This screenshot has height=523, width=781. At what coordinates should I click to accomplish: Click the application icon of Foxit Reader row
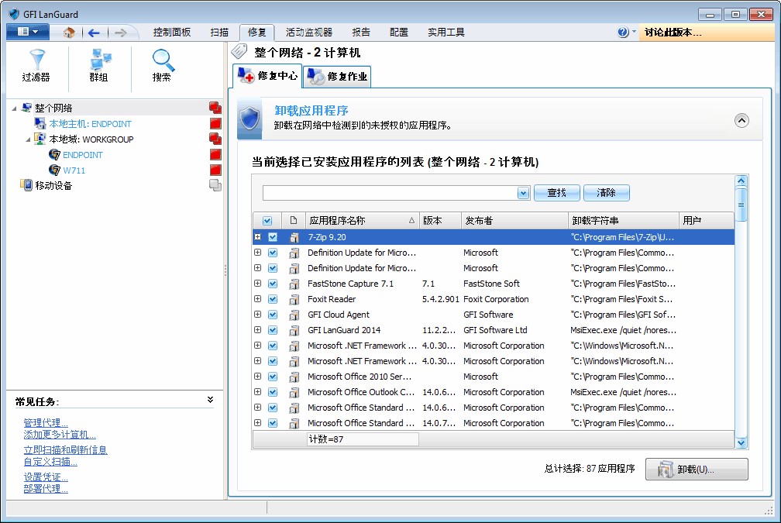294,299
